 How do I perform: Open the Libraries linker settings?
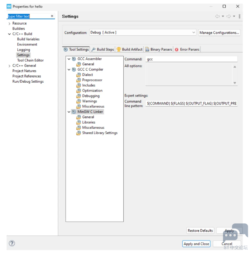(88, 122)
